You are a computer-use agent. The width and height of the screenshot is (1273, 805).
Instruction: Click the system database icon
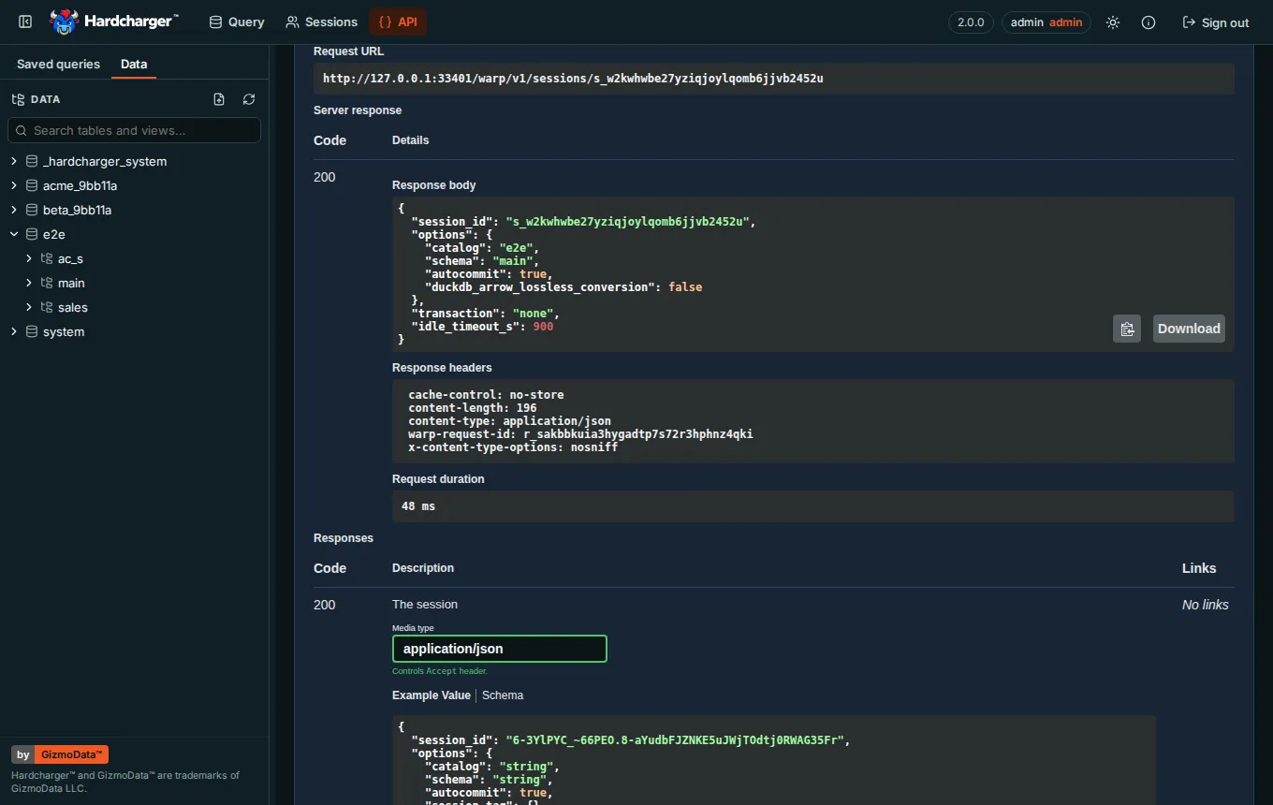(x=32, y=331)
